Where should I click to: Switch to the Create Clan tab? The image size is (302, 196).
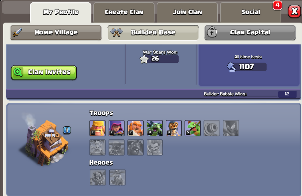click(124, 12)
